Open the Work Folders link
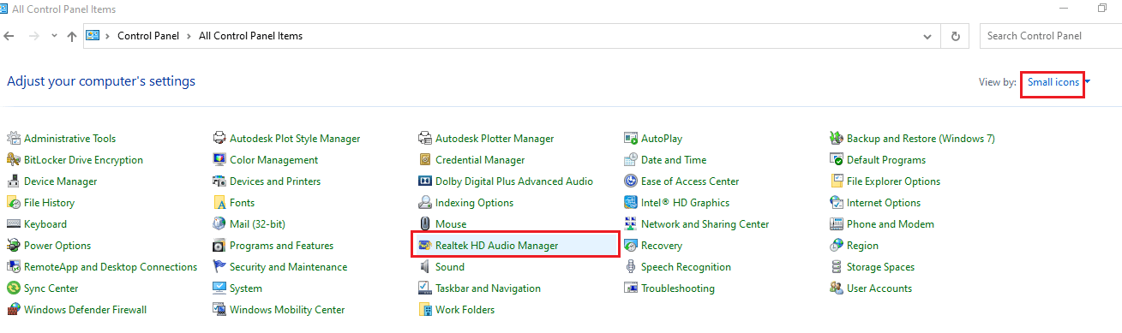This screenshot has width=1122, height=333. [x=465, y=310]
